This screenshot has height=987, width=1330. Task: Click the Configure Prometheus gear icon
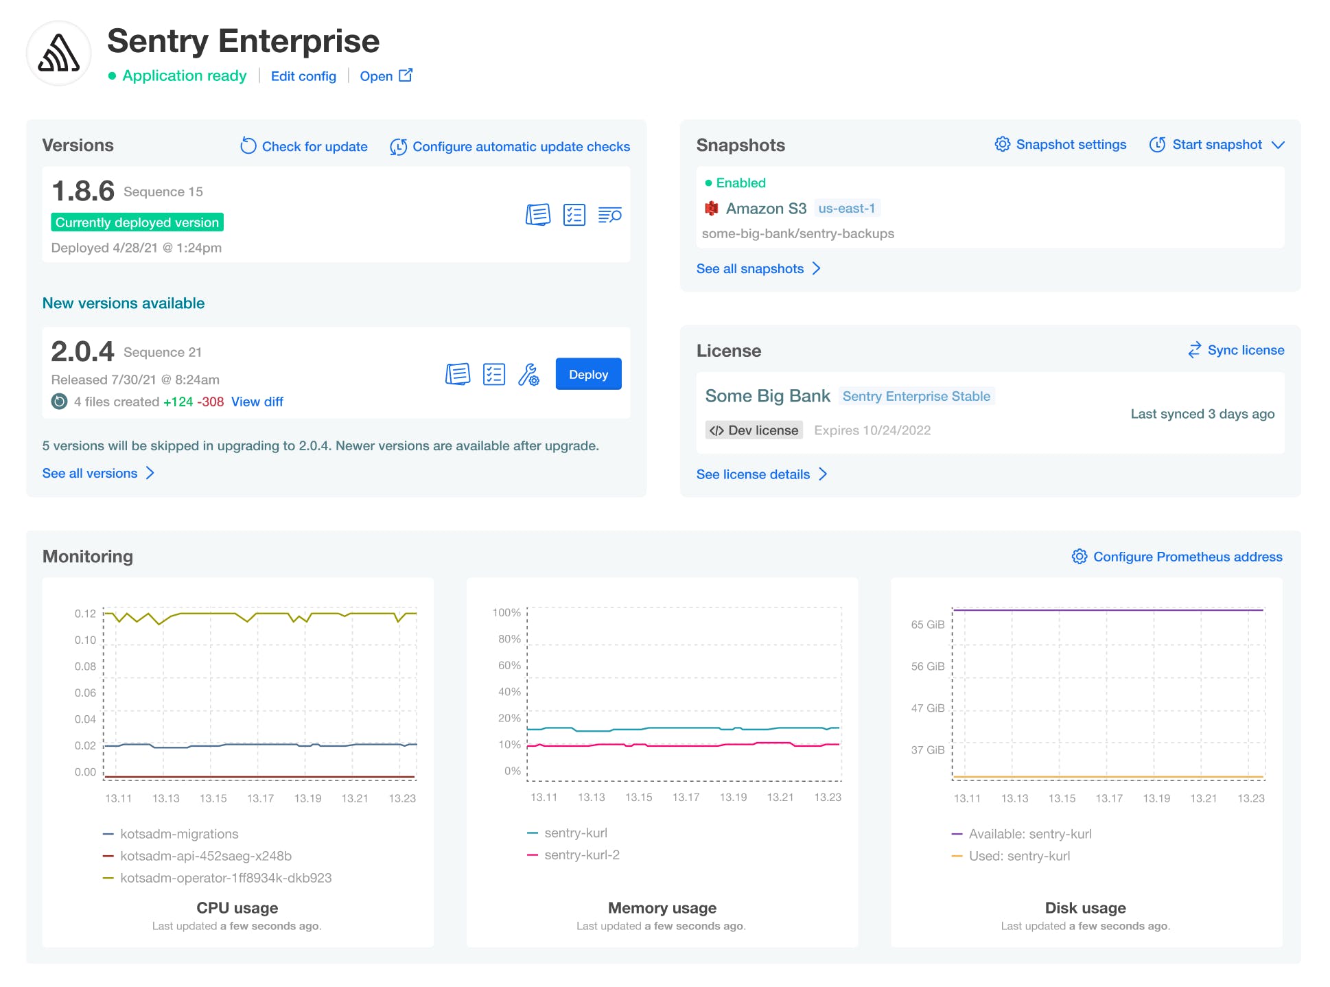coord(1080,557)
